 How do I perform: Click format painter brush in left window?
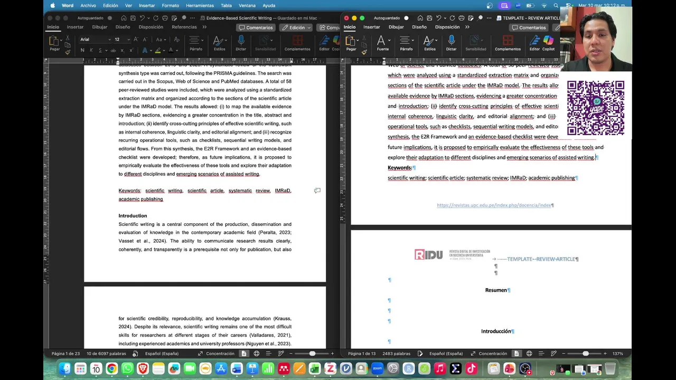click(68, 52)
